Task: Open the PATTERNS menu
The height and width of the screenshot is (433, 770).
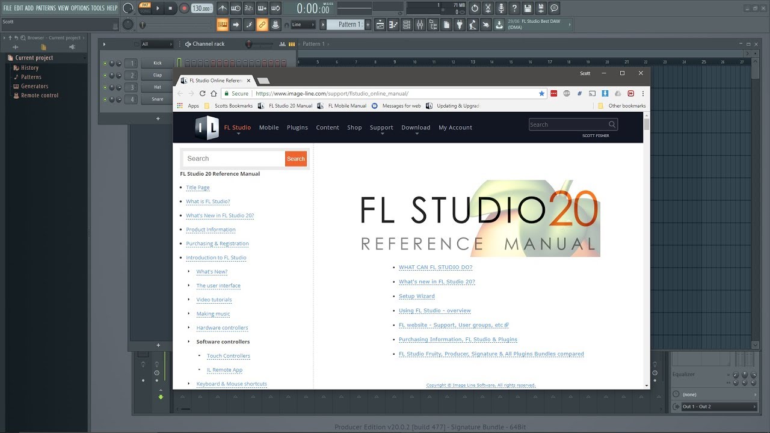Action: [46, 8]
